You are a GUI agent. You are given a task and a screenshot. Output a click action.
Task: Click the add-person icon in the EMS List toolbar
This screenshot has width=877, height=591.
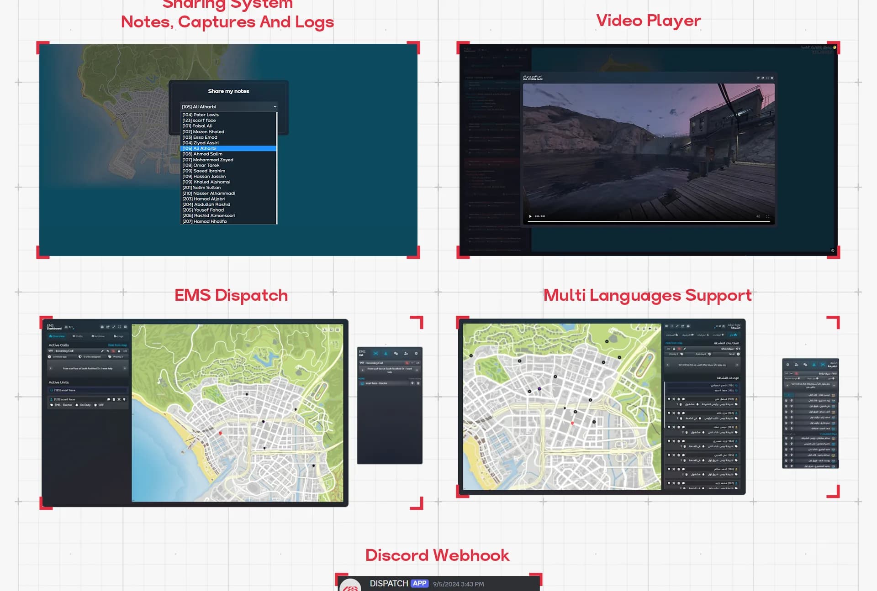click(x=406, y=353)
